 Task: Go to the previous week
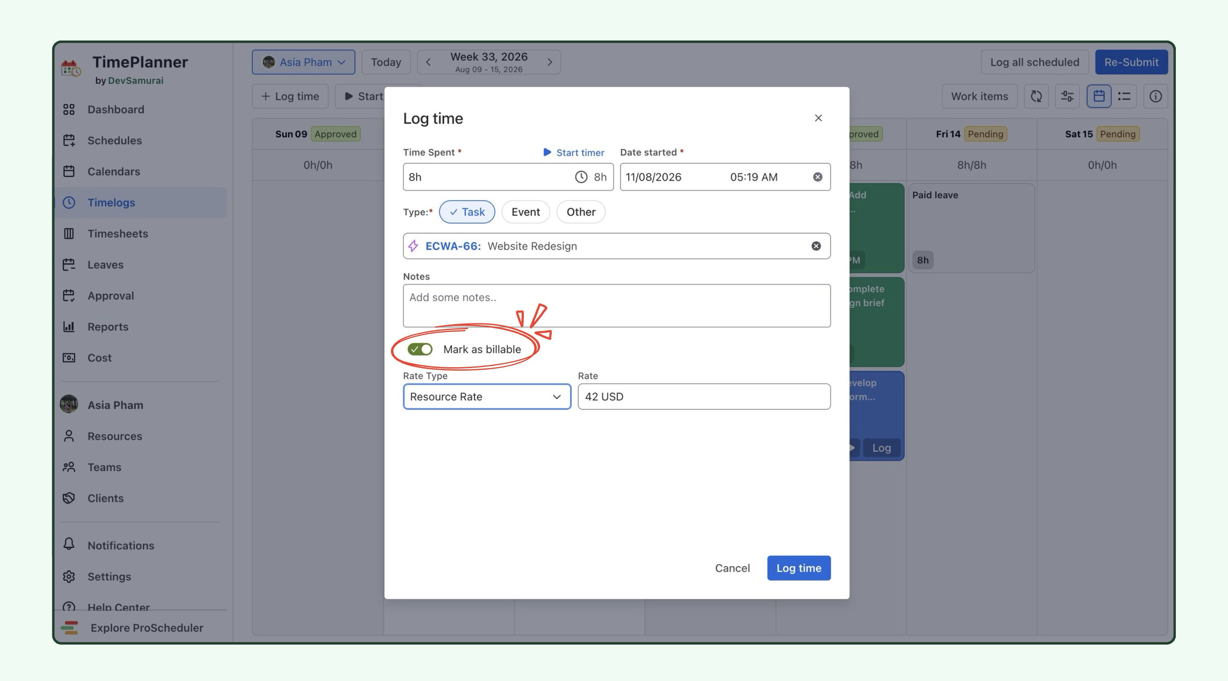coord(428,62)
